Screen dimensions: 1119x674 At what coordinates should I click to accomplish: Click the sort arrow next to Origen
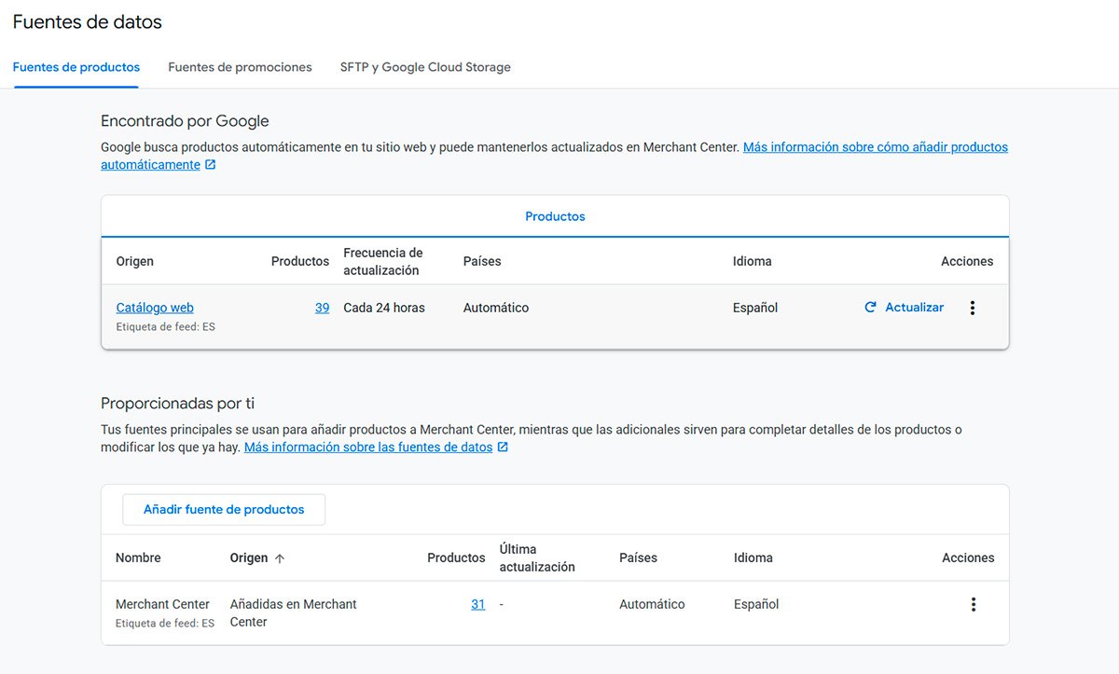click(x=280, y=558)
